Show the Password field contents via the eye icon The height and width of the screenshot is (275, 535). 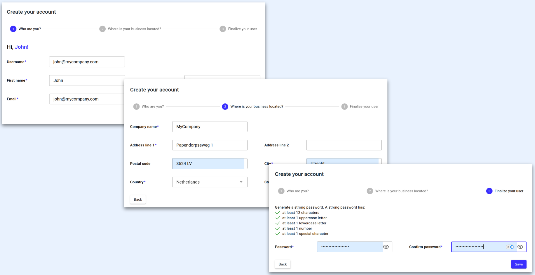click(x=386, y=247)
